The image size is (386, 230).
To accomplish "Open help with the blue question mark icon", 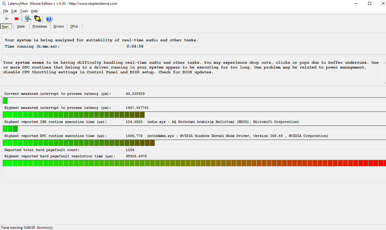I will click(49, 19).
